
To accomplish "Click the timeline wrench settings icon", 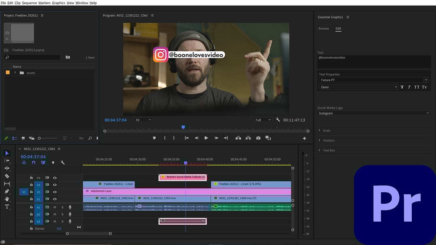I will pos(62,163).
